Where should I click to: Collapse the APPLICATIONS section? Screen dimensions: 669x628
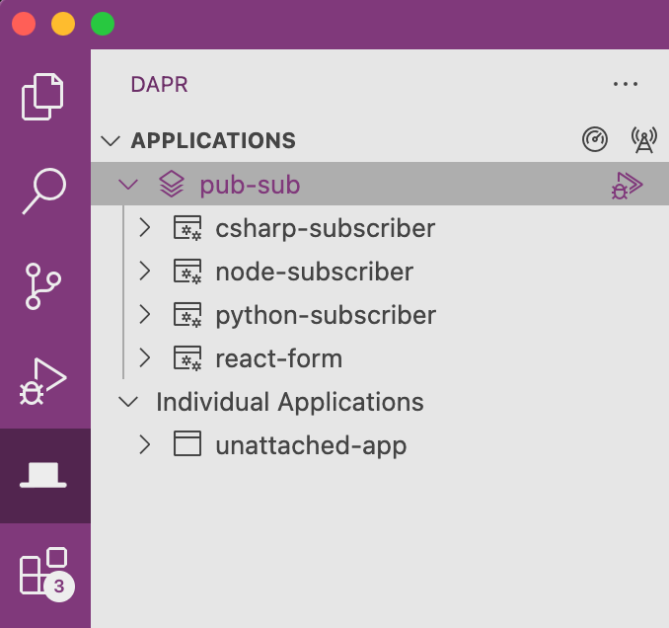(111, 141)
